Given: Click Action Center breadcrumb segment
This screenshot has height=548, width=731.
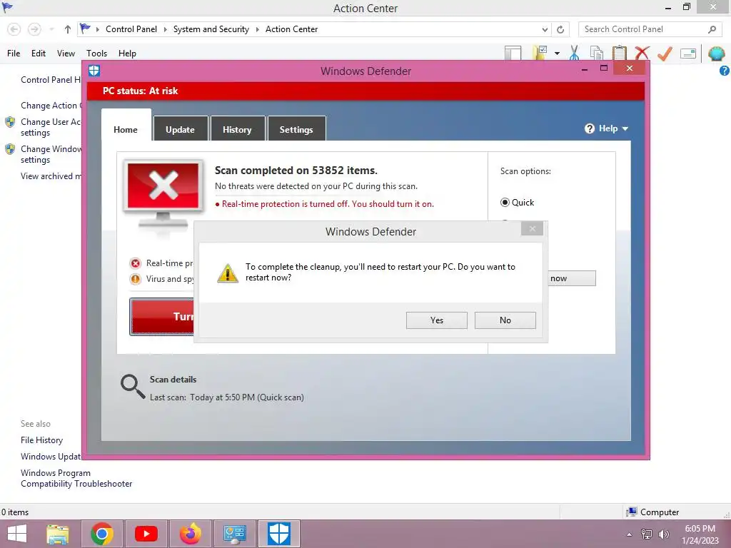Looking at the screenshot, I should (291, 29).
